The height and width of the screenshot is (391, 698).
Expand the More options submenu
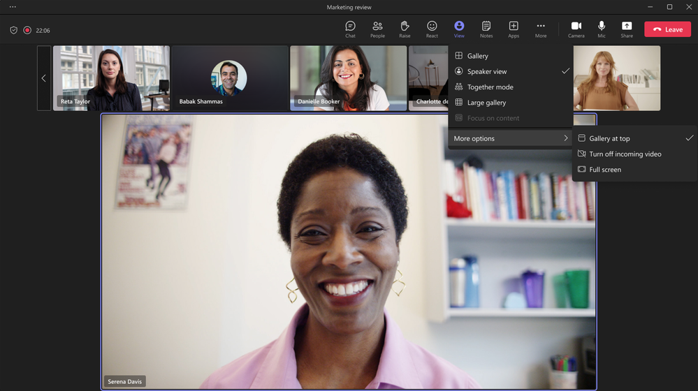coord(510,138)
